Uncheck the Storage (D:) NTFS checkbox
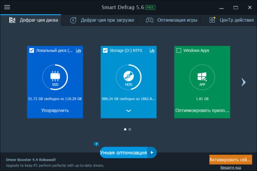 pos(105,51)
